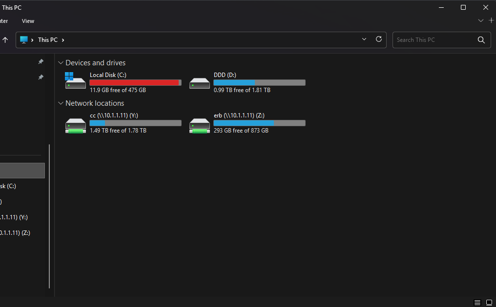The image size is (496, 307).
Task: Open the View ribbon tab
Action: [x=28, y=21]
